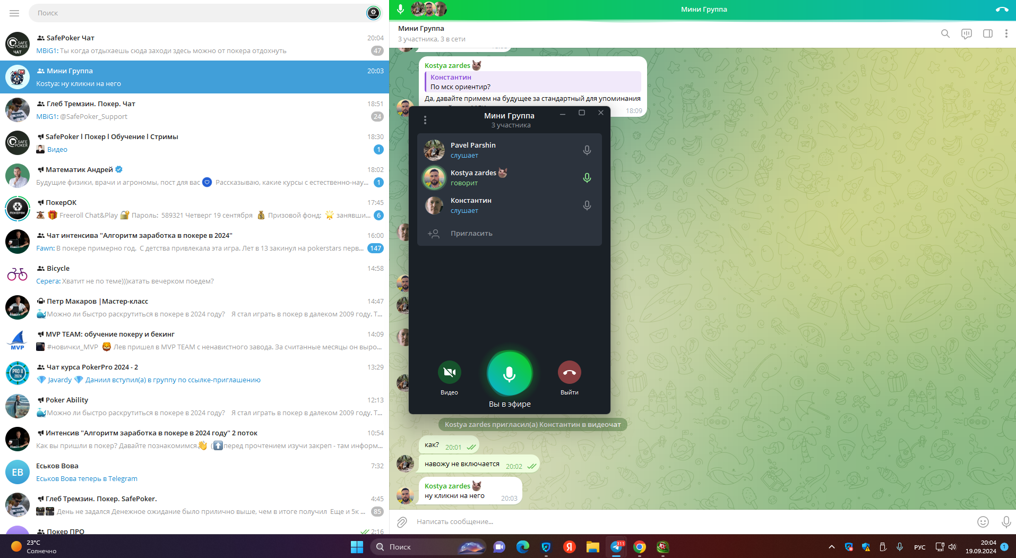Toggle microphone in the green call bar
The width and height of the screenshot is (1016, 558).
(x=400, y=9)
